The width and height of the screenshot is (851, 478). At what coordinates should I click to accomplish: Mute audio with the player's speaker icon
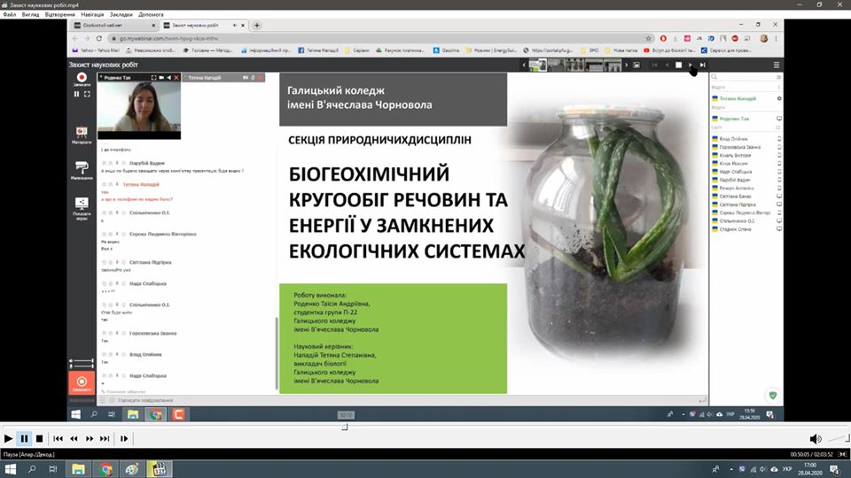pyautogui.click(x=815, y=438)
